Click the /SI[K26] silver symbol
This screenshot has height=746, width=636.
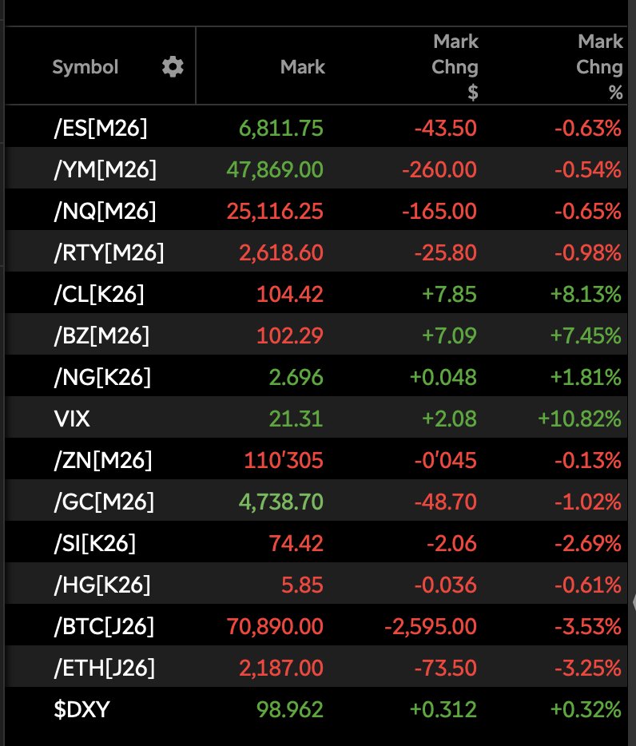tap(94, 543)
